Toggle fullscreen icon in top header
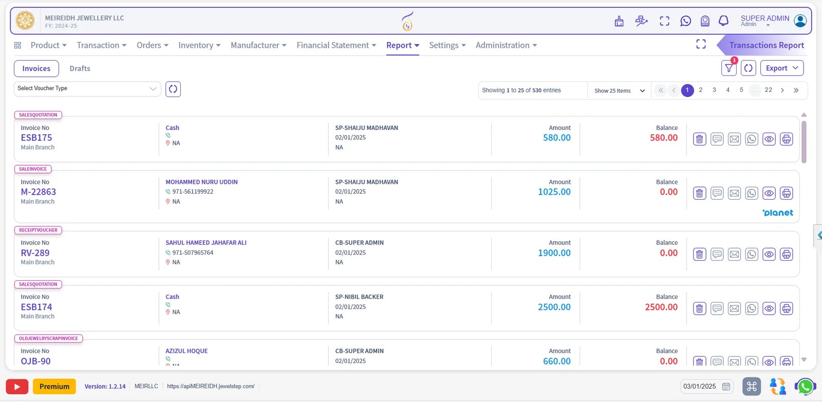Image resolution: width=822 pixels, height=402 pixels. 664,21
